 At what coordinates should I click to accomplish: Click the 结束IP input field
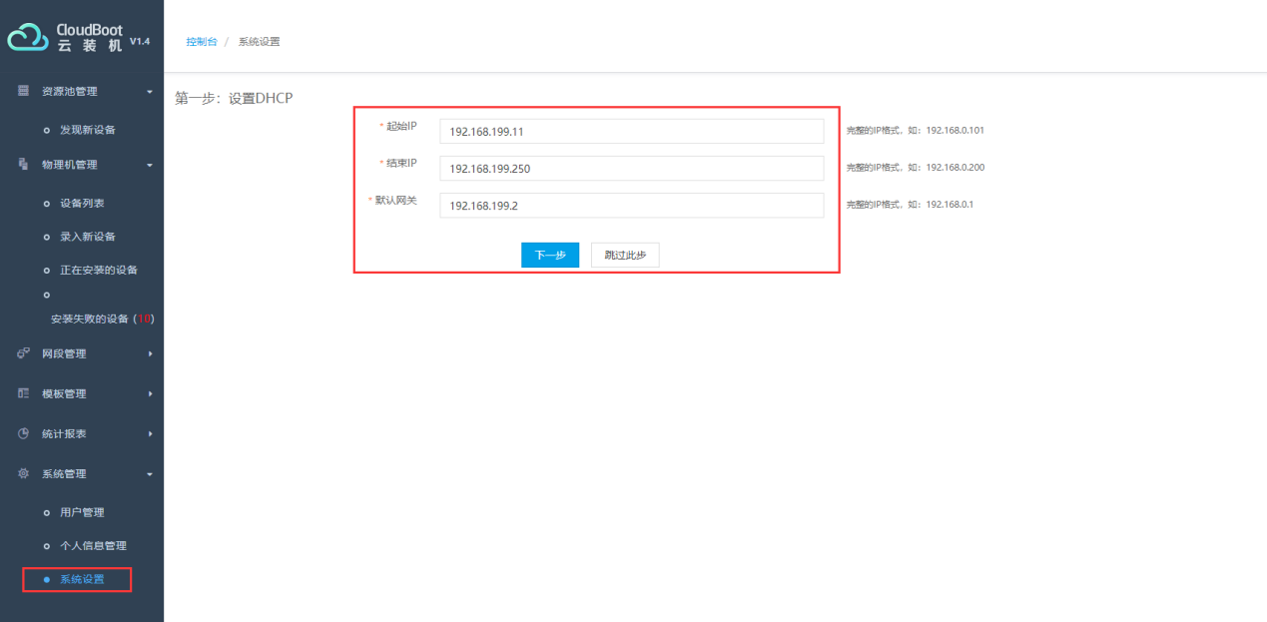[631, 168]
